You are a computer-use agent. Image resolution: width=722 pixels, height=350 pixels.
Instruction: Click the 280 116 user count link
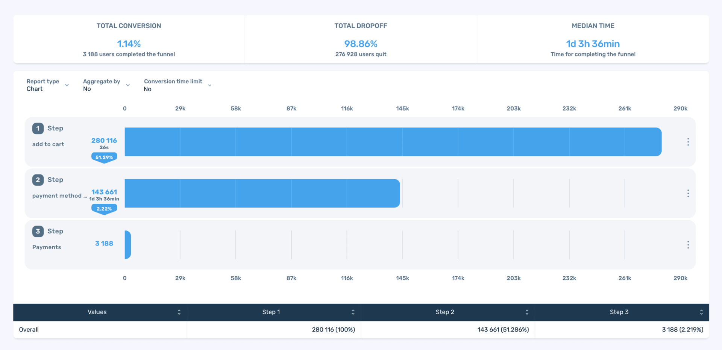point(104,140)
